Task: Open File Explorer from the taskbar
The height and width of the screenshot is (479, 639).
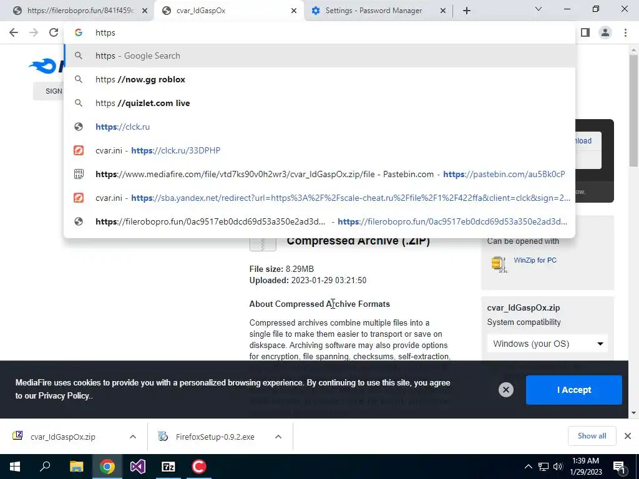Action: point(76,467)
